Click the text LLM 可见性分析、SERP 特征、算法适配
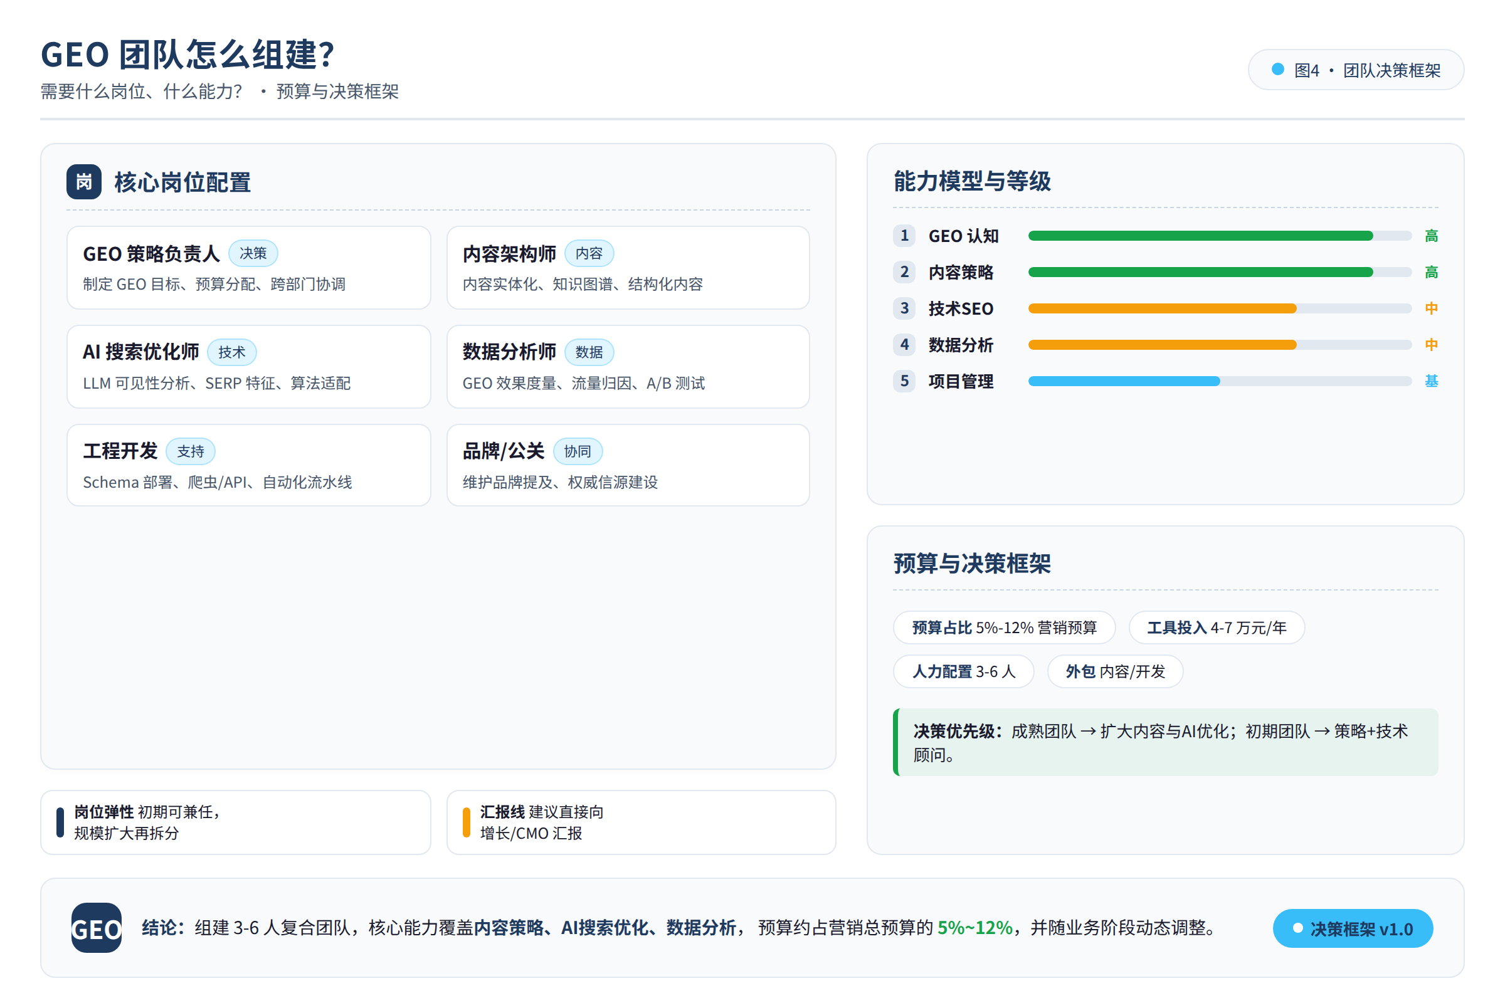This screenshot has width=1505, height=1003. [216, 383]
